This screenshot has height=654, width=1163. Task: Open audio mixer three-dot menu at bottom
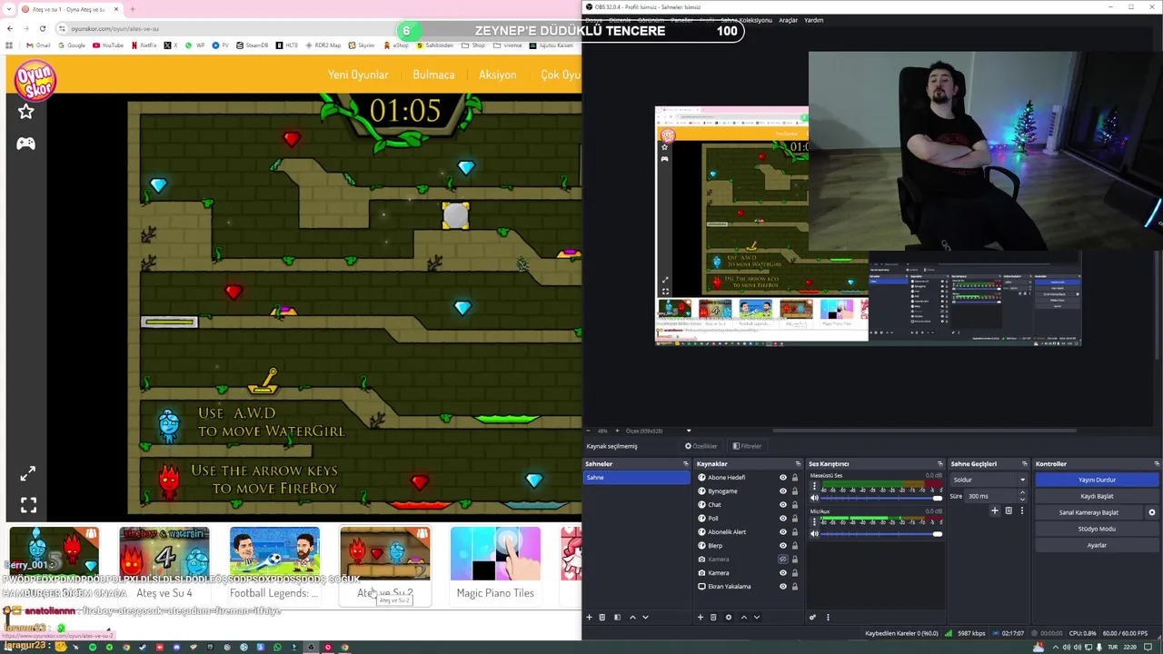[x=828, y=618]
